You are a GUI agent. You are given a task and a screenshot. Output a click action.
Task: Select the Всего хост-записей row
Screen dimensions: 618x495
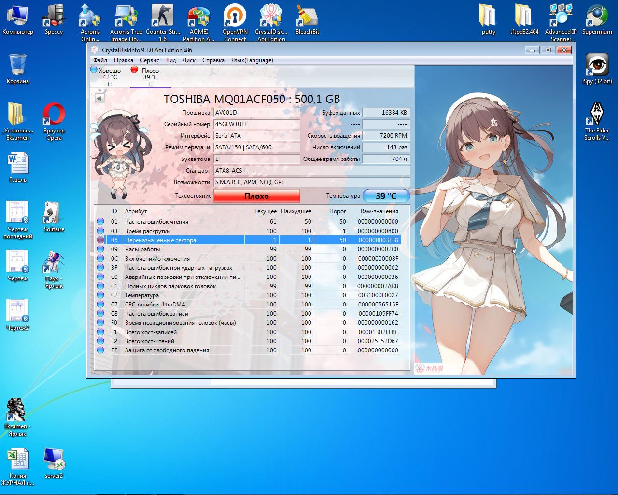click(x=248, y=332)
